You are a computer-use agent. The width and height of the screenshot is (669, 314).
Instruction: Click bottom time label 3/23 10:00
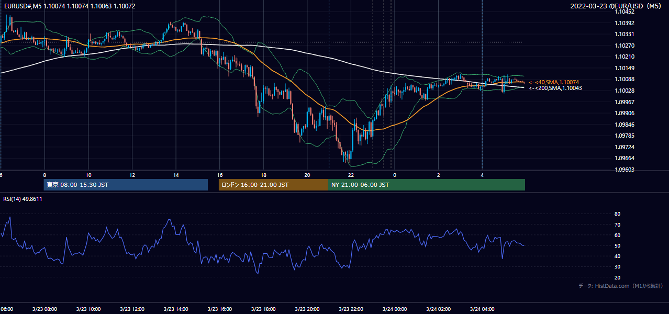88,309
